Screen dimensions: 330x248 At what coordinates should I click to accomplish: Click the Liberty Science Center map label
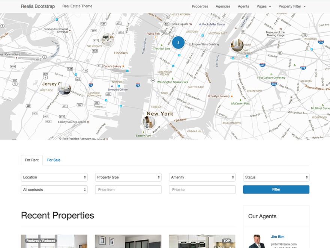pyautogui.click(x=72, y=122)
